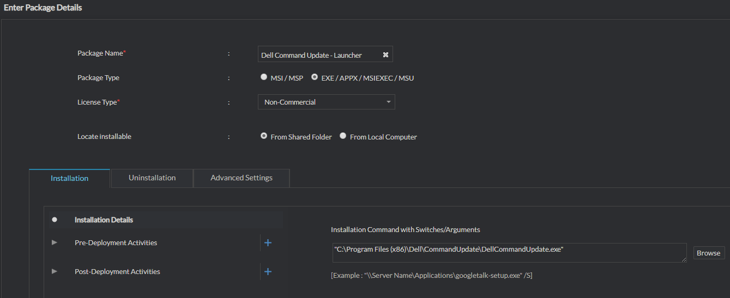Switch to the Uninstallation tab
The height and width of the screenshot is (298, 730).
152,178
